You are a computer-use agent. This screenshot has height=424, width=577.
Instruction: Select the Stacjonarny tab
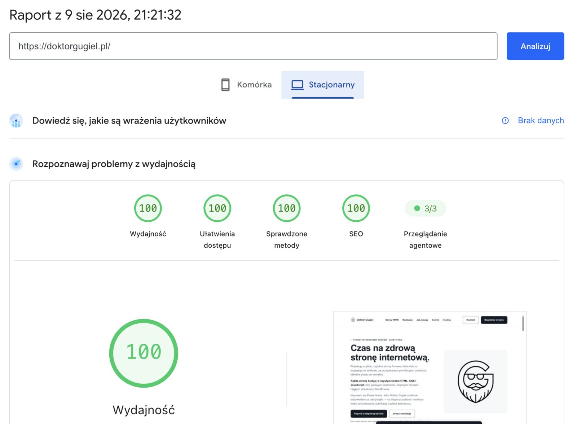click(x=323, y=85)
